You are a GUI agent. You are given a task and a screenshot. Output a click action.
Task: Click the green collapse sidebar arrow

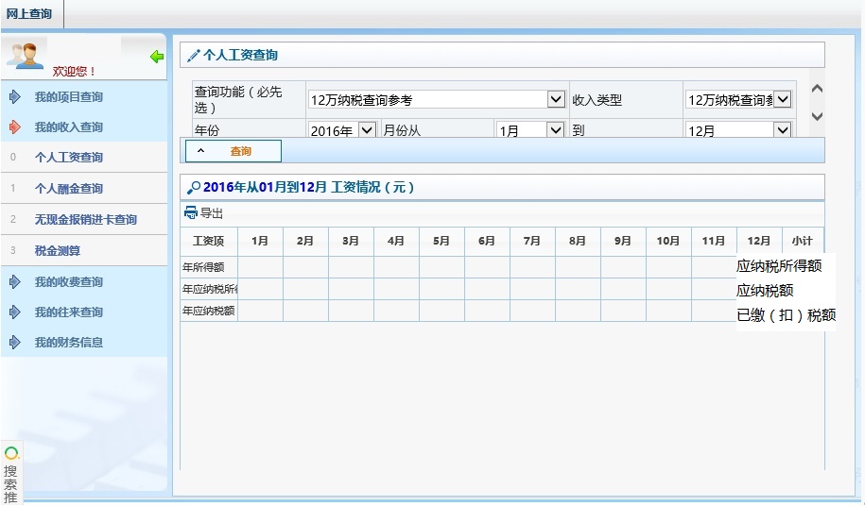point(157,57)
